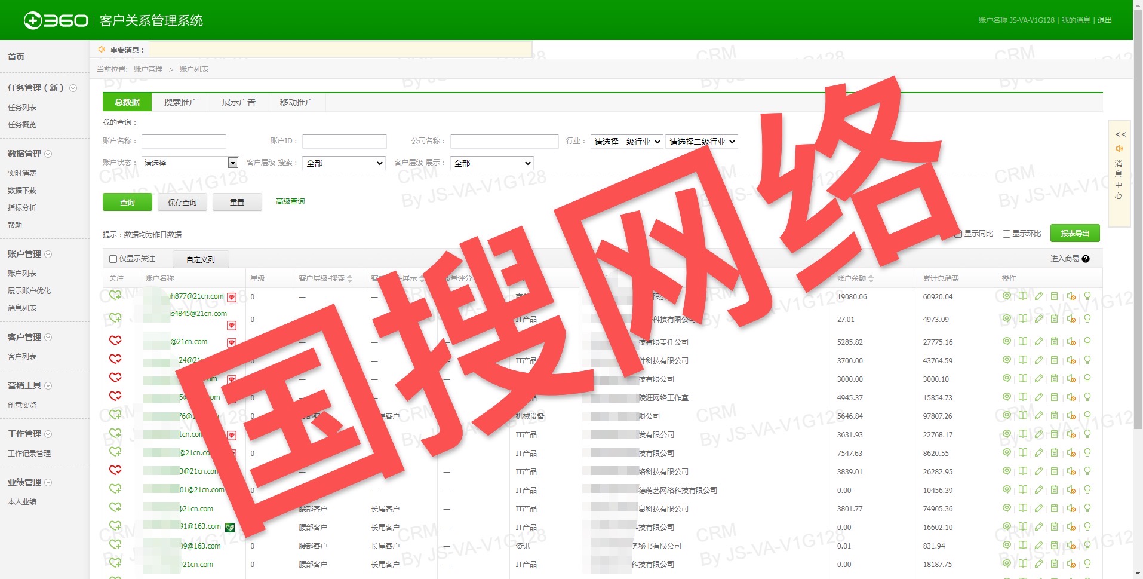Follow the account in the 19080.06 balance row

(115, 295)
